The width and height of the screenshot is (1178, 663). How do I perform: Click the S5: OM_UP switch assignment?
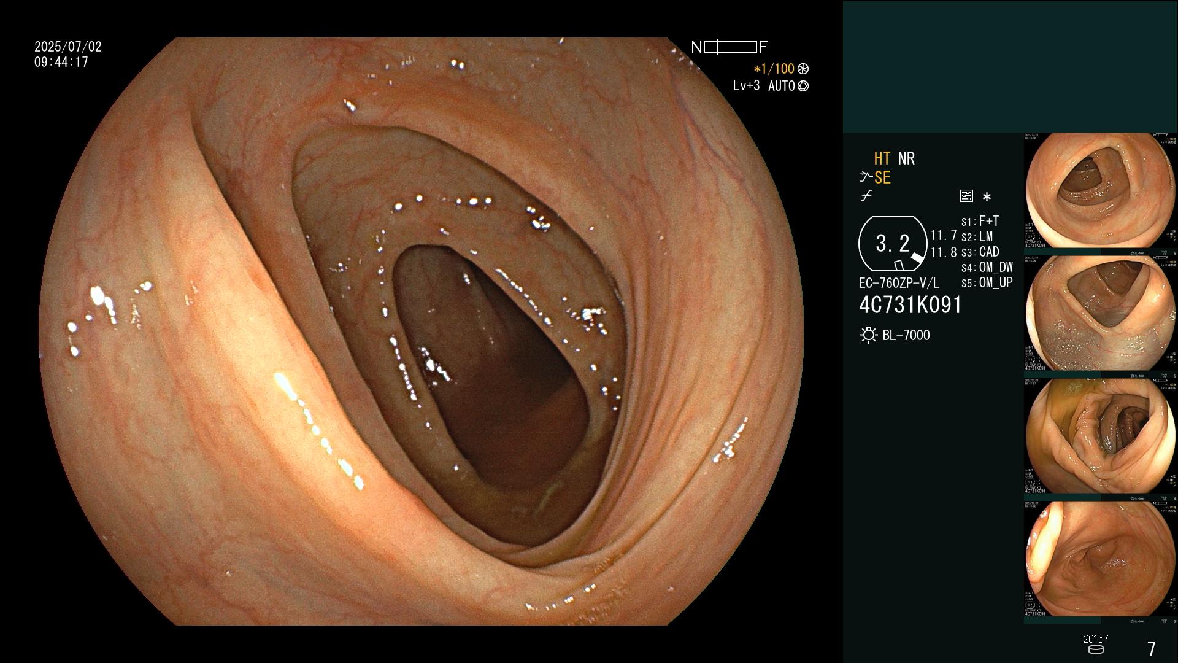coord(987,282)
